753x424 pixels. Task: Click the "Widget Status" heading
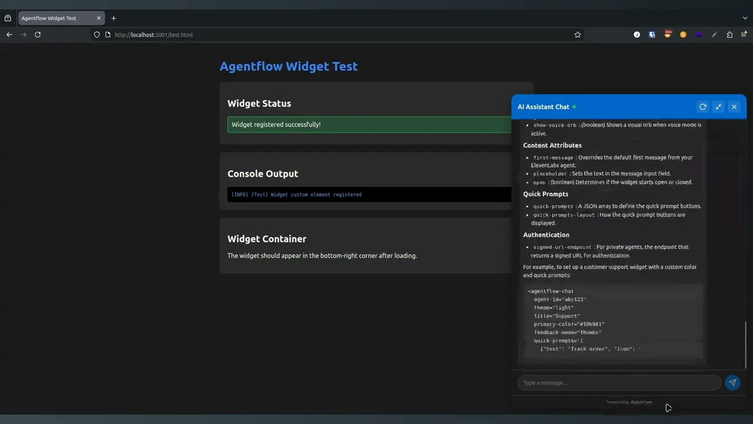(x=259, y=103)
